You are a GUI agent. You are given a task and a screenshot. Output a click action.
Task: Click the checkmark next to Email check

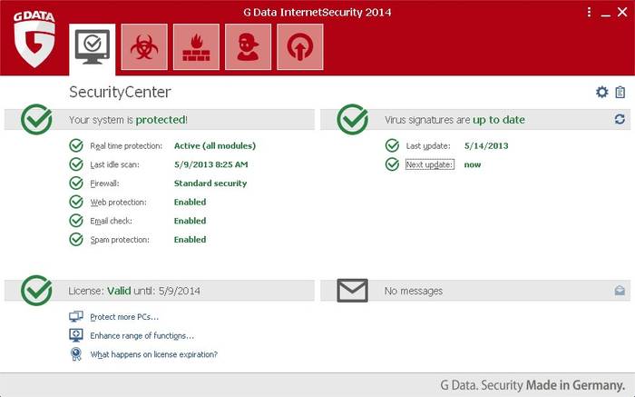coord(76,221)
